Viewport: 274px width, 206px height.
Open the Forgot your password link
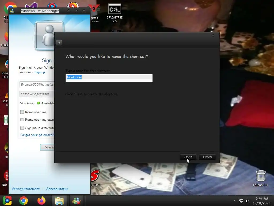[37, 135]
